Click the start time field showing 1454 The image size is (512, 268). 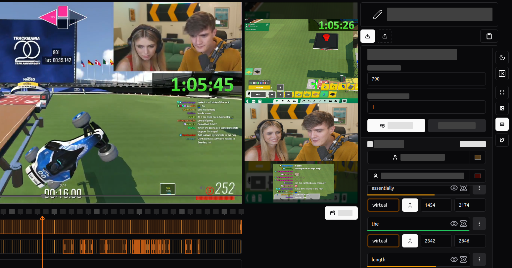click(436, 205)
